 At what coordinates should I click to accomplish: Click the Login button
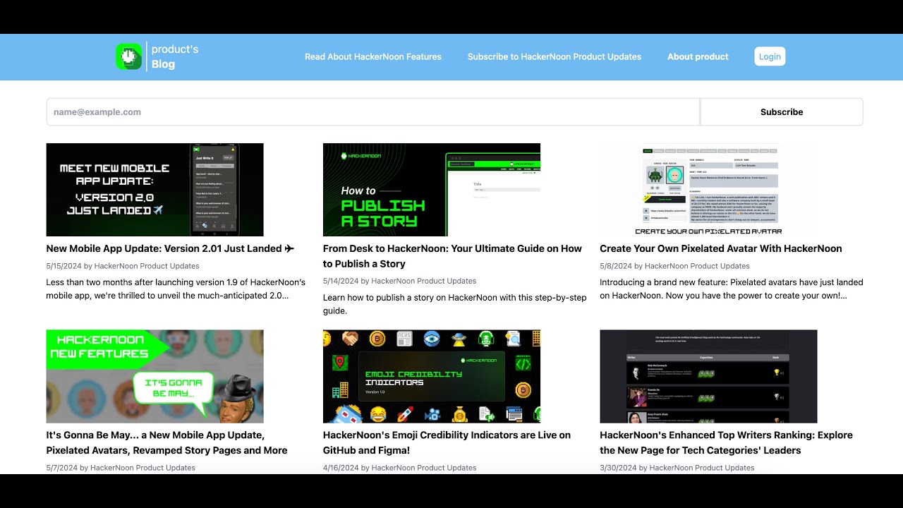[770, 56]
